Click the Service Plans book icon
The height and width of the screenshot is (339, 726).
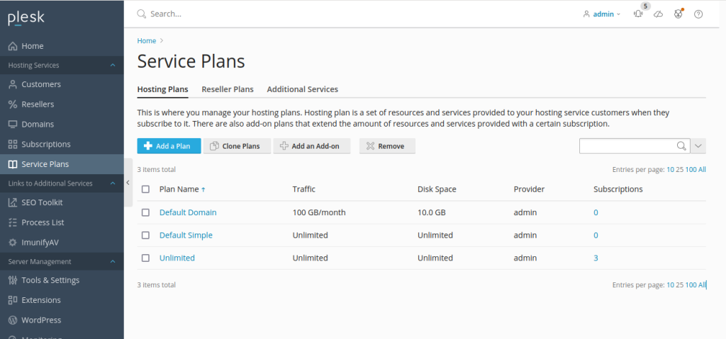tap(13, 163)
